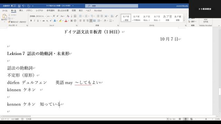
Task: Click the paragraph shading paint bucket
Action: coord(105,21)
